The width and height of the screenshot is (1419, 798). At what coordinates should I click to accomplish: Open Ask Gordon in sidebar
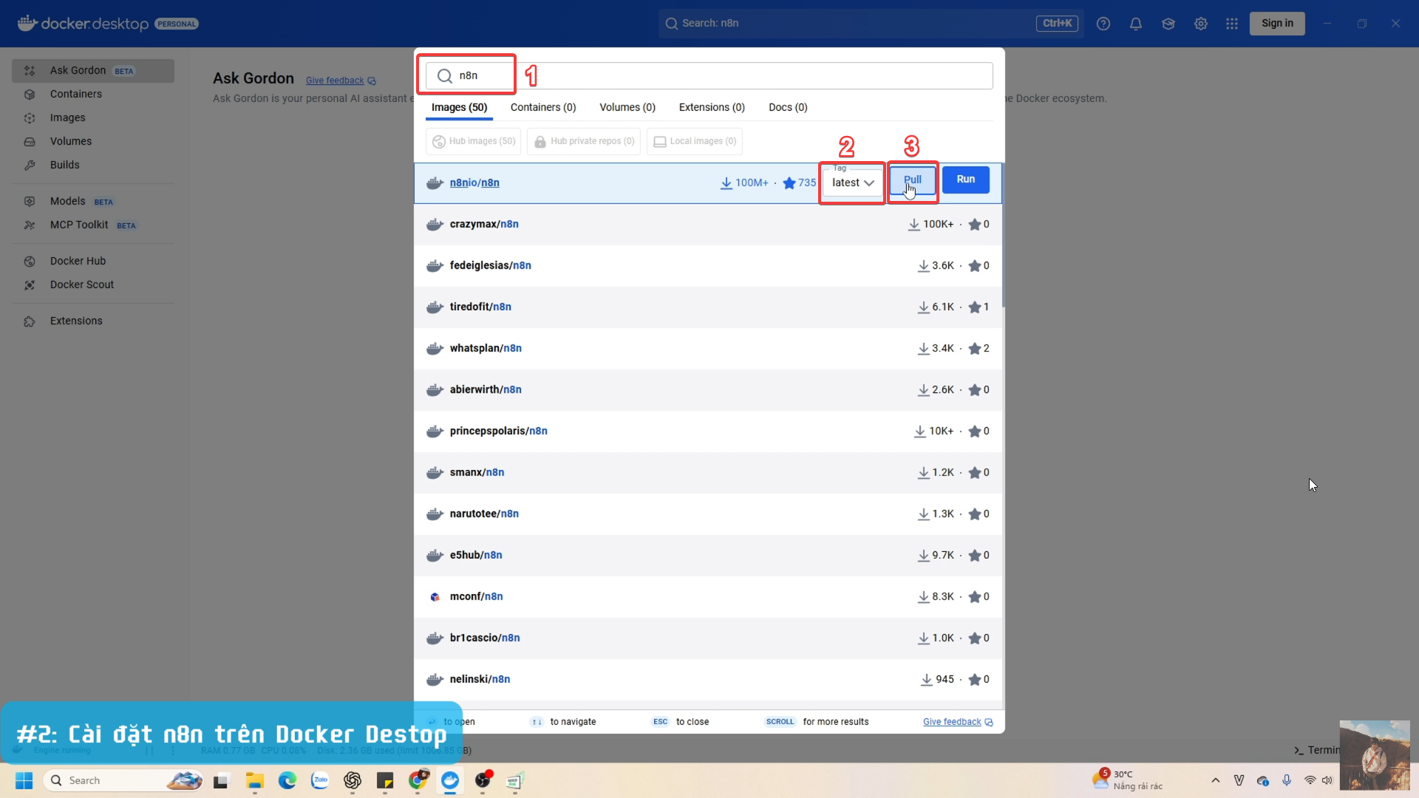click(93, 70)
